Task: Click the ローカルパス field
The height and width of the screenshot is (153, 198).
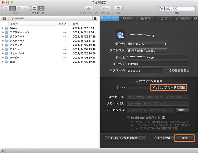Action: click(x=150, y=110)
